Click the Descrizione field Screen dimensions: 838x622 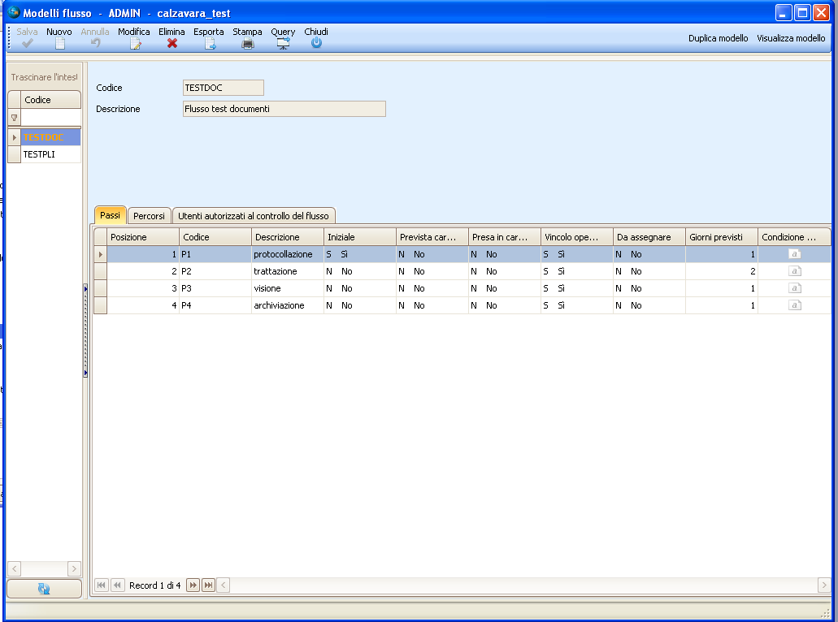284,109
